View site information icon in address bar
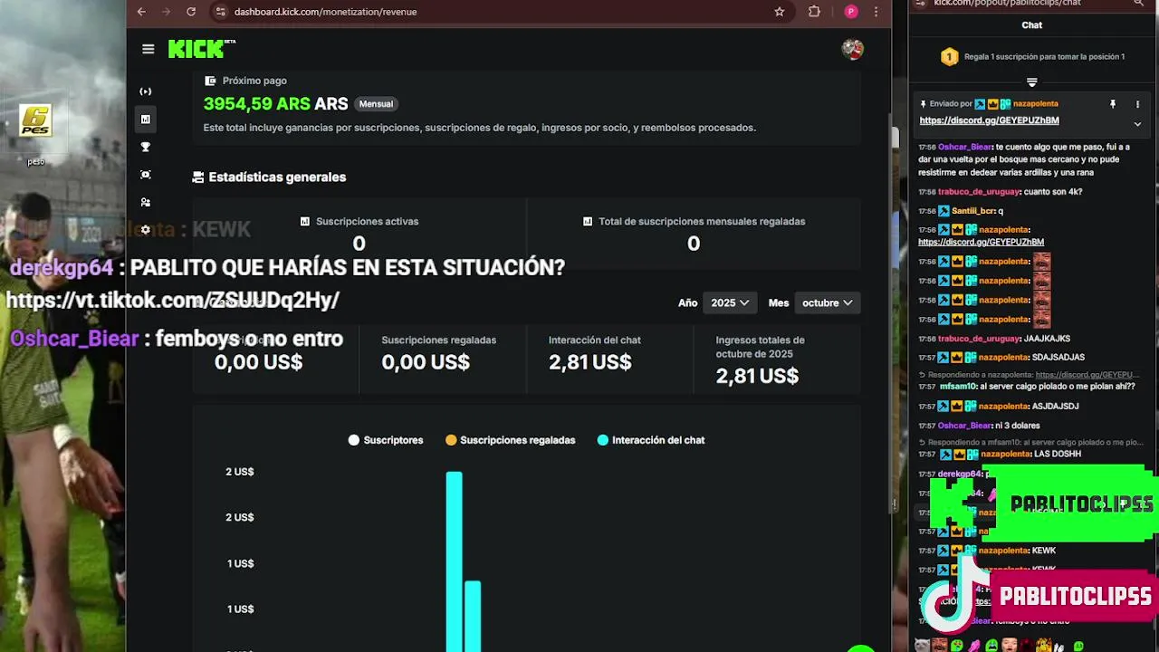The width and height of the screenshot is (1159, 652). click(220, 12)
